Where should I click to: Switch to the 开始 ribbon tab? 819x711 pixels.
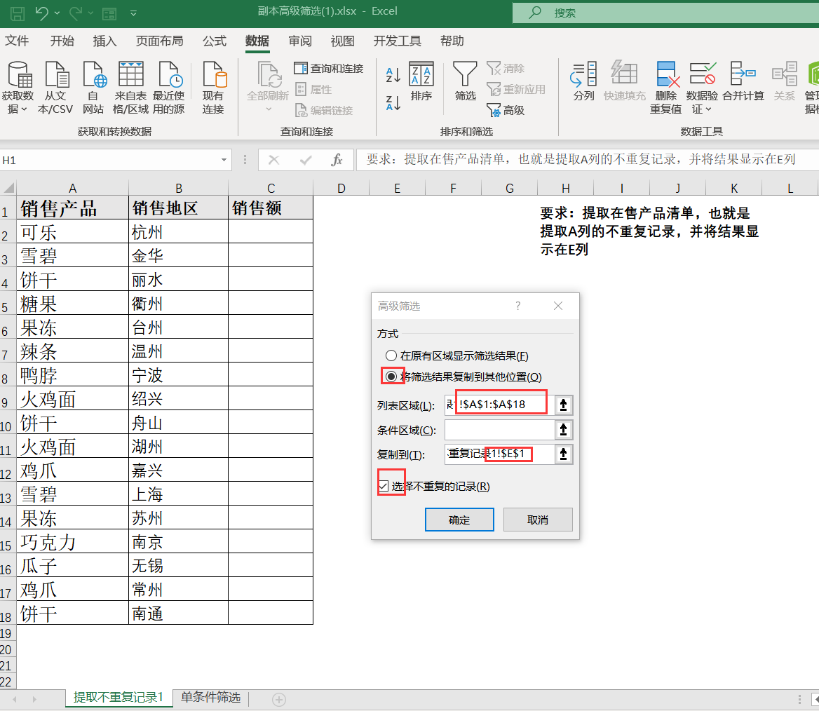62,41
